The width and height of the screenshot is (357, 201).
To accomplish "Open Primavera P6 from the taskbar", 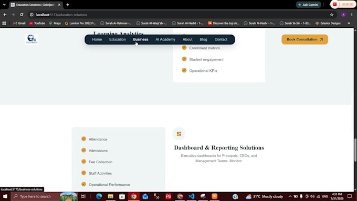I will [168, 196].
